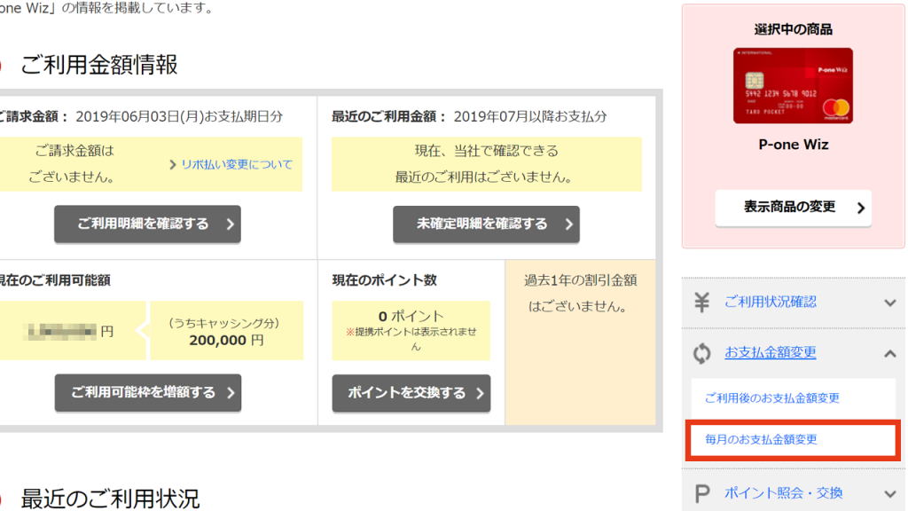Click the P-one Wiz card image

(793, 86)
